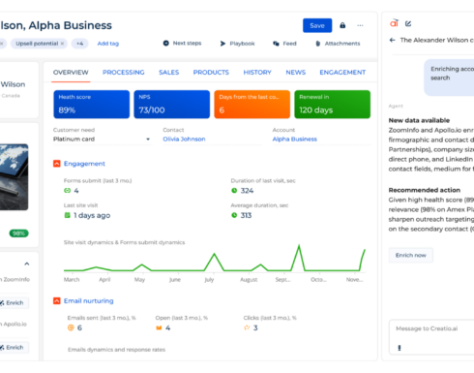The height and width of the screenshot is (373, 474).
Task: Click the blue Save button
Action: (317, 25)
